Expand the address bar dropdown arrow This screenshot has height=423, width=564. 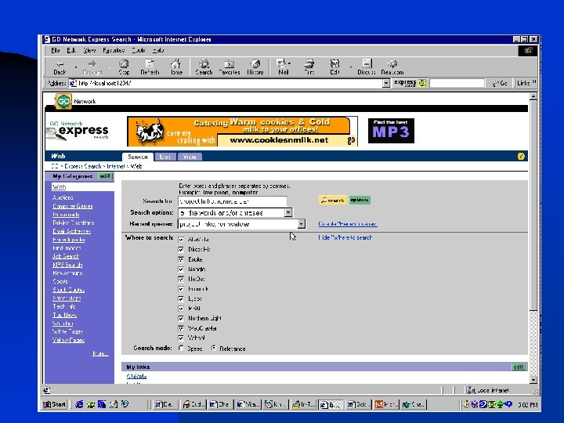386,83
